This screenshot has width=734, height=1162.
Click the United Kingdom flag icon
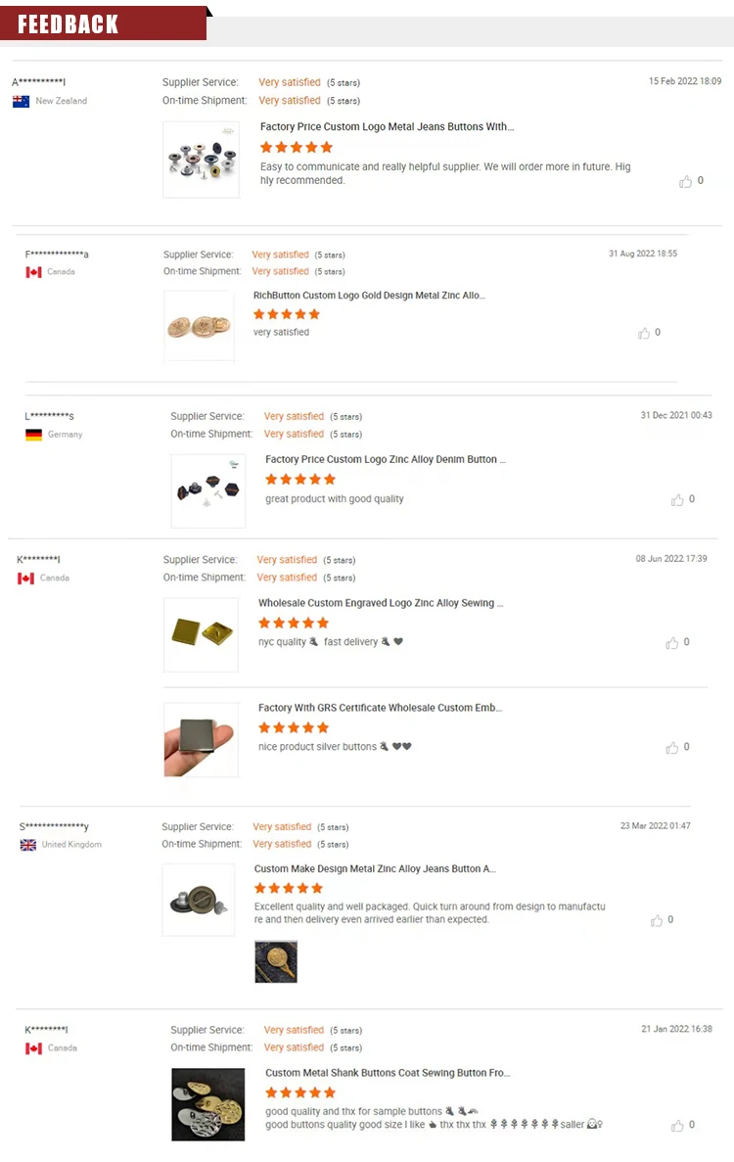pyautogui.click(x=27, y=845)
